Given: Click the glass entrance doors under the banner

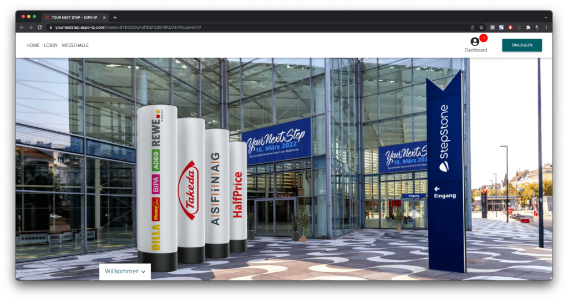Looking at the screenshot, I should pyautogui.click(x=275, y=216).
